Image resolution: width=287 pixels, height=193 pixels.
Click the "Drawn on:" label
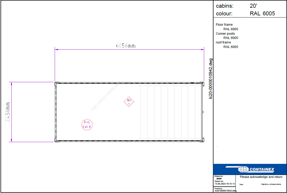click(x=219, y=181)
